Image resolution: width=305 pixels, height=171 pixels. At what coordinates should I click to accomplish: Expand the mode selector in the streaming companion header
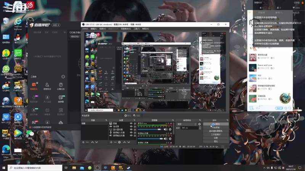pyautogui.click(x=56, y=25)
